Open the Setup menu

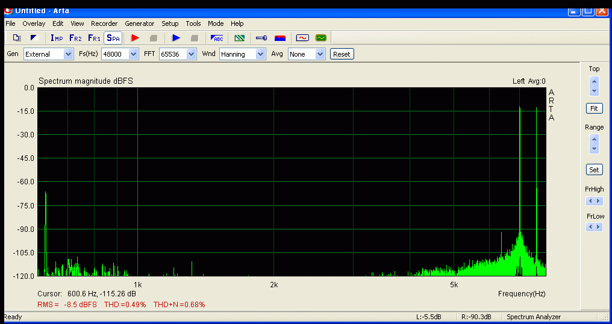point(170,23)
